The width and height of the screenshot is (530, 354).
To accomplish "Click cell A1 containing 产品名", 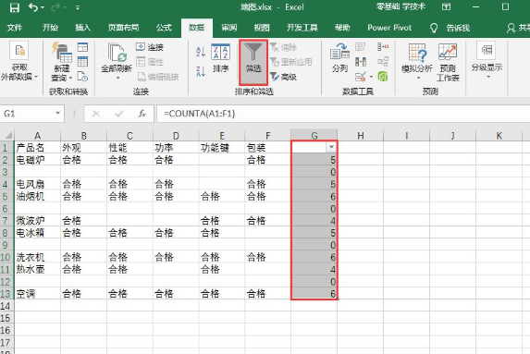I will [37, 147].
